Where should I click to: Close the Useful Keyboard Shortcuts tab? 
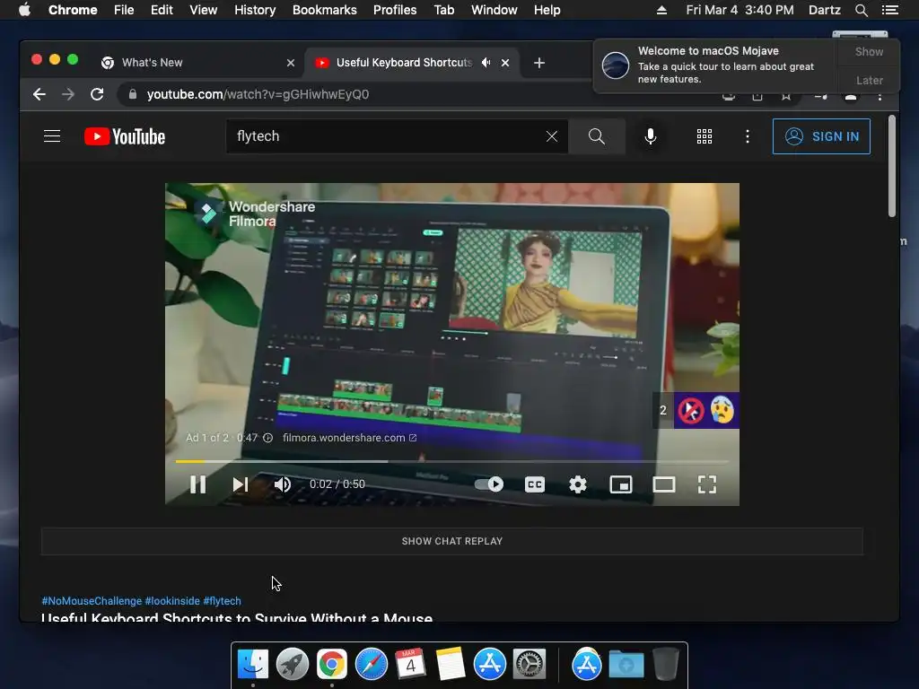pos(505,63)
